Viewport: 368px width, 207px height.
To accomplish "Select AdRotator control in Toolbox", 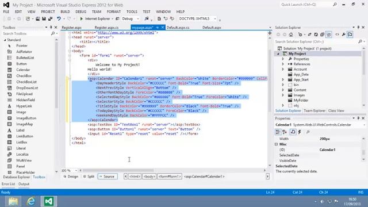I will tap(24, 52).
